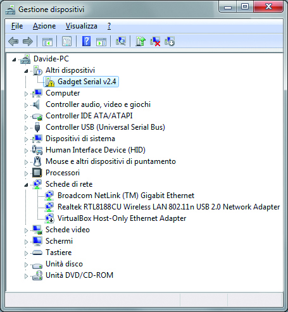288x312 pixels.
Task: Click Scan for hardware changes icon
Action: pyautogui.click(x=121, y=41)
